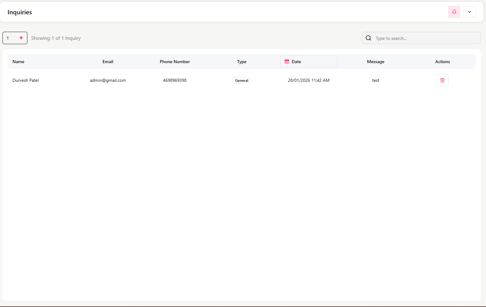486x307 pixels.
Task: Focus the 'Type to search...' field
Action: coord(426,38)
